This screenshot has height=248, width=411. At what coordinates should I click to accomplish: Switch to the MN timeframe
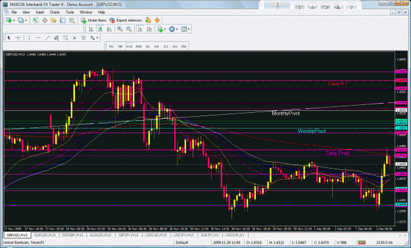[x=183, y=47]
